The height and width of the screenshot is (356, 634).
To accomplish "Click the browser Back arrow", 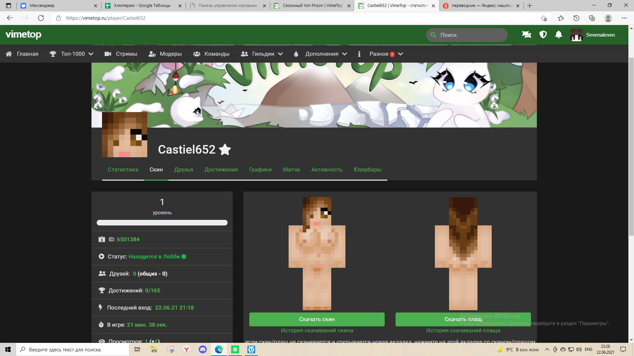I will point(10,18).
